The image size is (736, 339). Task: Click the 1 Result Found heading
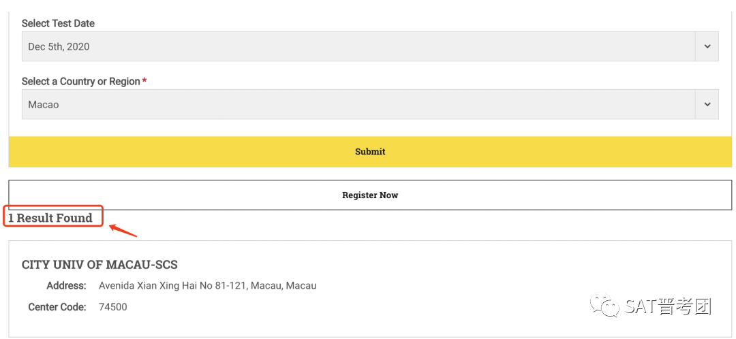point(50,218)
